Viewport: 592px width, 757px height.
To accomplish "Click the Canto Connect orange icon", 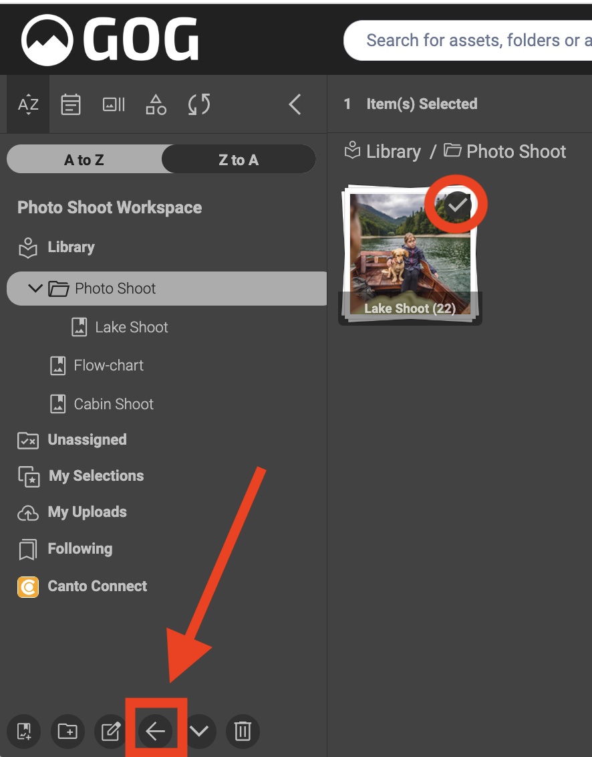I will click(28, 587).
